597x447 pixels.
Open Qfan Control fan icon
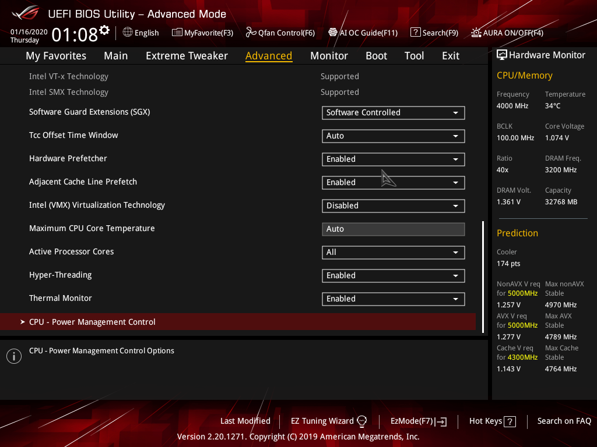pos(251,33)
